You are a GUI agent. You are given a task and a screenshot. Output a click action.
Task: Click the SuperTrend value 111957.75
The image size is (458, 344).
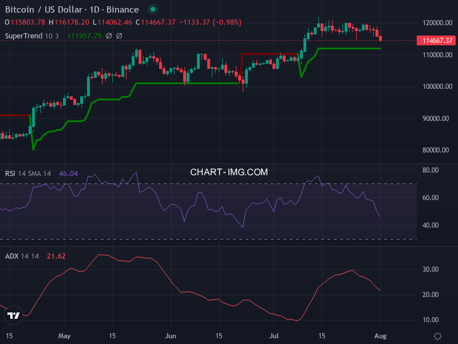(84, 36)
